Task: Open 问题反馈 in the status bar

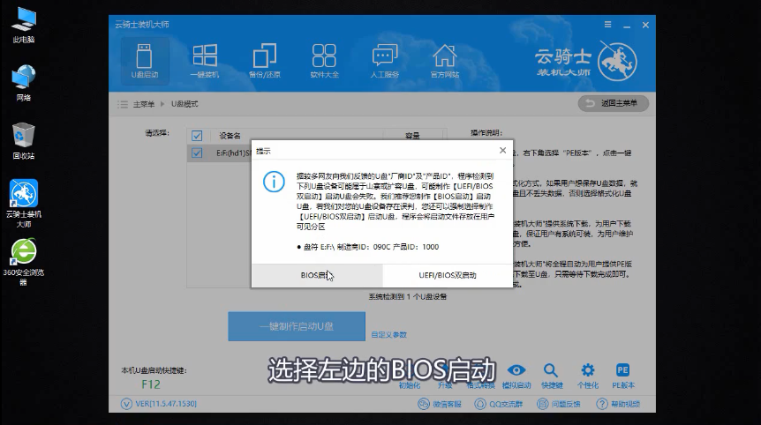Action: point(559,404)
